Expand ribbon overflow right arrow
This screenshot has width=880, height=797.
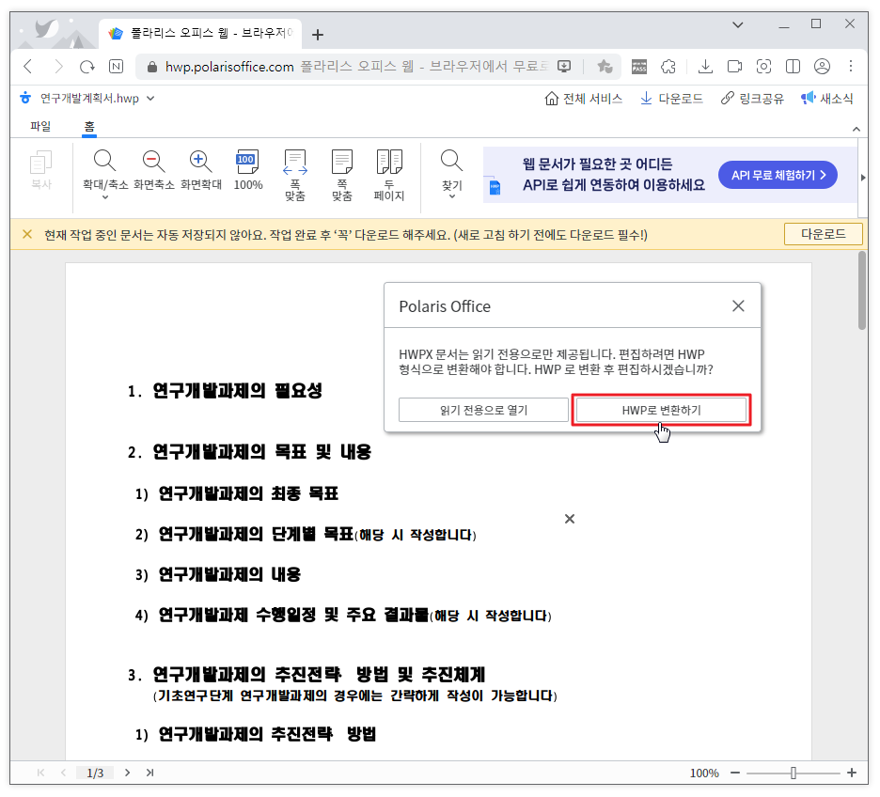tap(862, 178)
